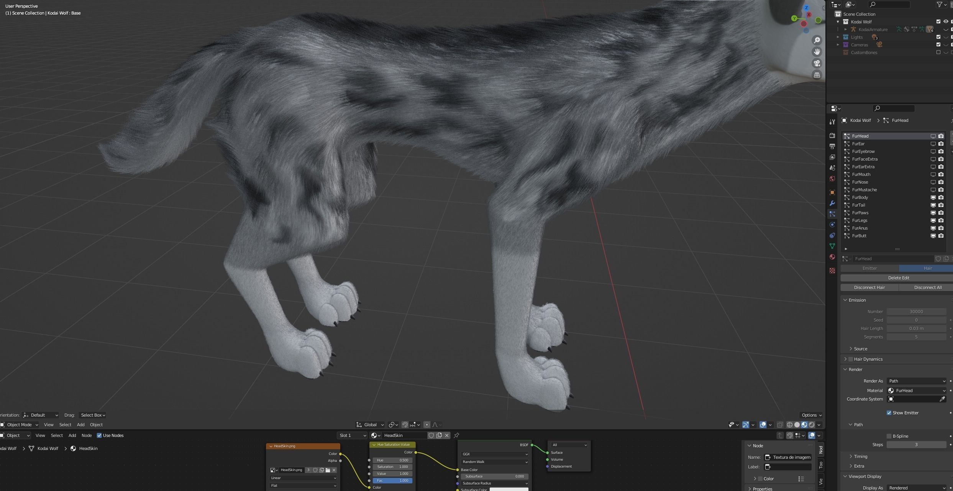This screenshot has height=491, width=953.
Task: Open the Object properties orange square icon
Action: pyautogui.click(x=832, y=192)
